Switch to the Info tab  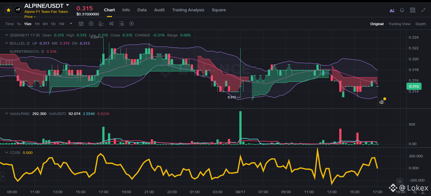point(126,10)
